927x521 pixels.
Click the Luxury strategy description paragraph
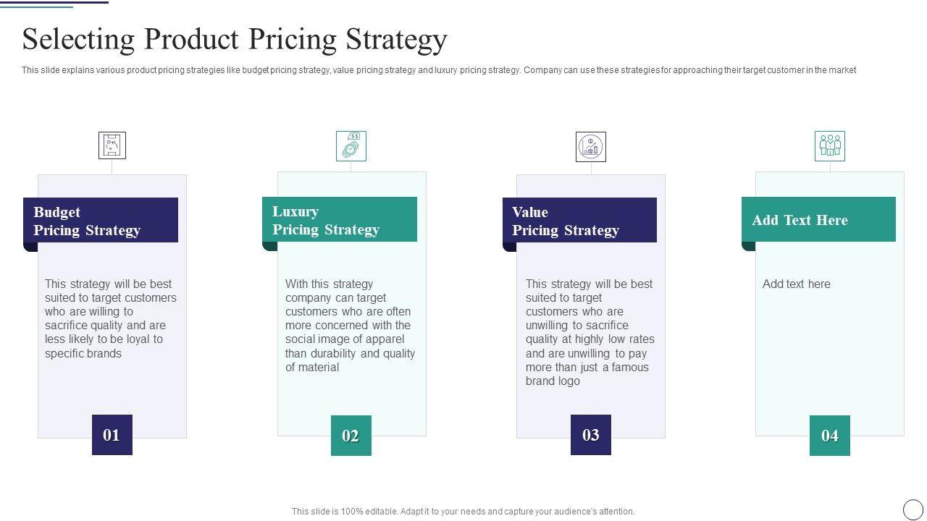(350, 326)
